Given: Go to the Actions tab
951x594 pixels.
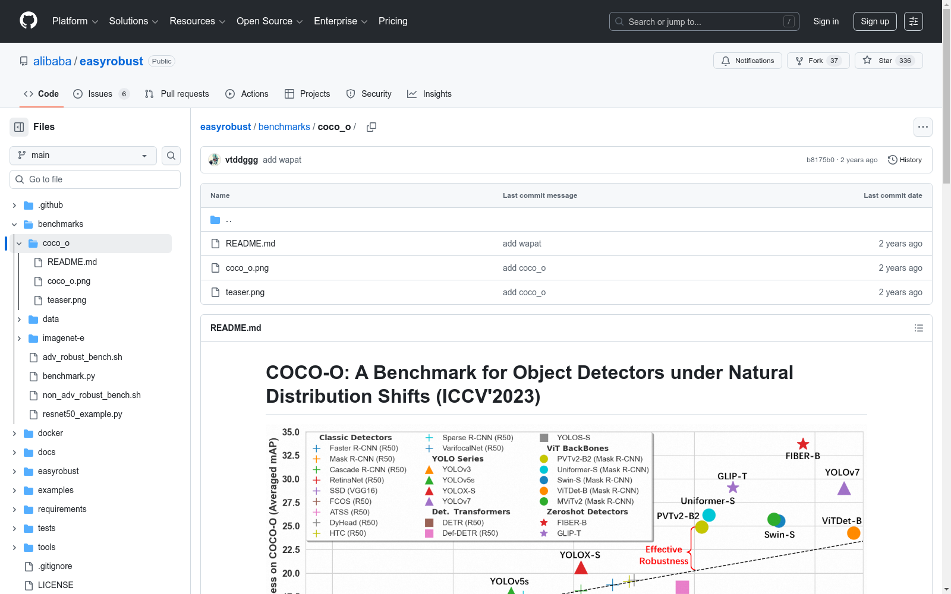Looking at the screenshot, I should click(x=247, y=94).
